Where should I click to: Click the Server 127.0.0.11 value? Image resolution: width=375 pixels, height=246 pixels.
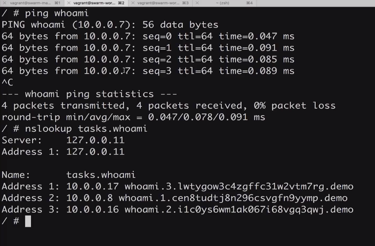pos(95,140)
